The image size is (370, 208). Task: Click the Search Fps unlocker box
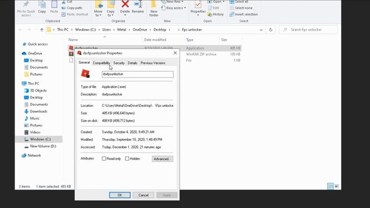coord(308,29)
